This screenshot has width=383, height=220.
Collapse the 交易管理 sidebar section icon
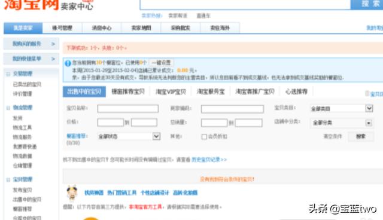(x=8, y=74)
